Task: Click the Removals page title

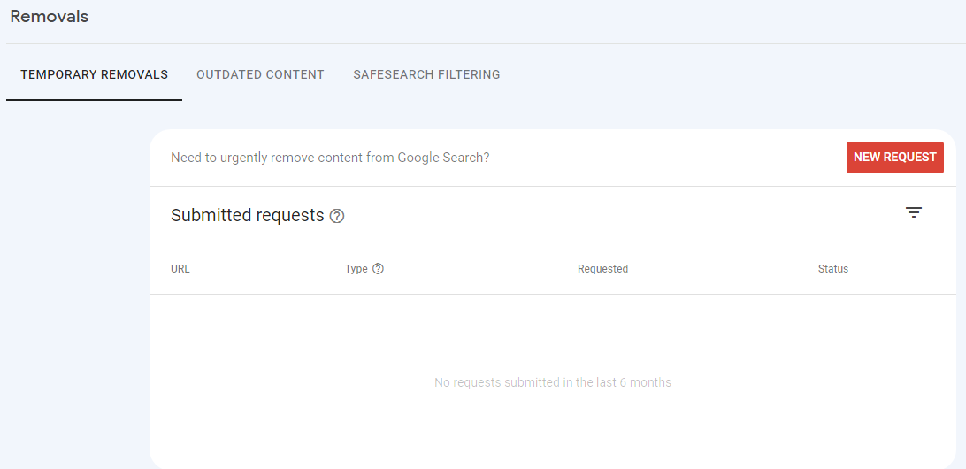Action: coord(50,17)
